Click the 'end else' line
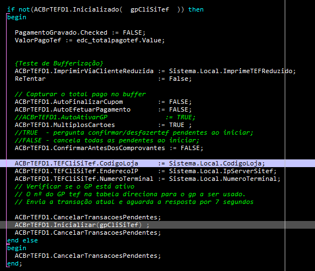This screenshot has width=315, height=271. click(x=23, y=240)
